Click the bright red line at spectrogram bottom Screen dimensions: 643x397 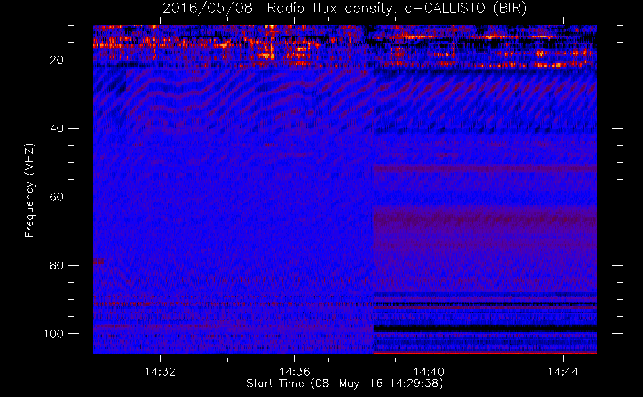click(x=485, y=353)
